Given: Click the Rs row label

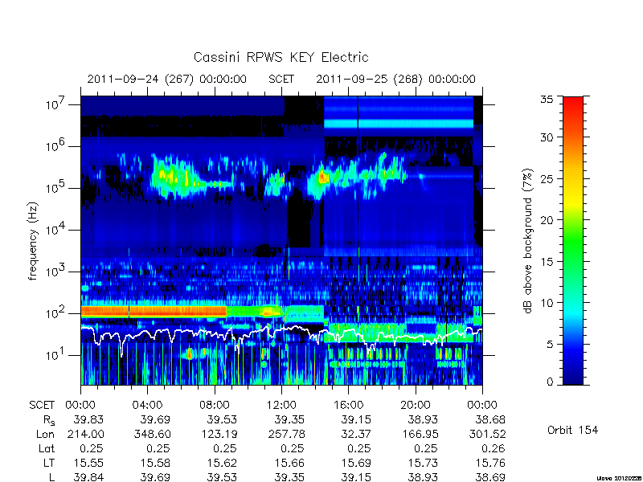Looking at the screenshot, I should [49, 420].
